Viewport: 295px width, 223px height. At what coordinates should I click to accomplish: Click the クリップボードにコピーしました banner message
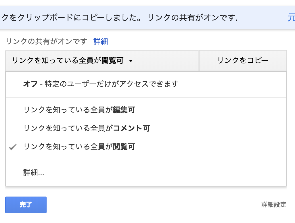point(72,18)
